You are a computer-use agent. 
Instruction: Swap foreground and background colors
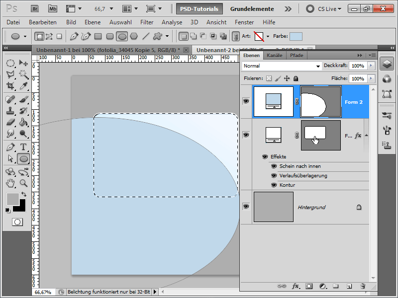24,194
